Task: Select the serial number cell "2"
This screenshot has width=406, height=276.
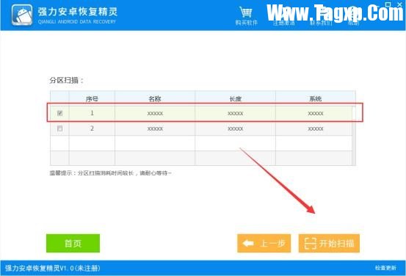Action: tap(92, 128)
